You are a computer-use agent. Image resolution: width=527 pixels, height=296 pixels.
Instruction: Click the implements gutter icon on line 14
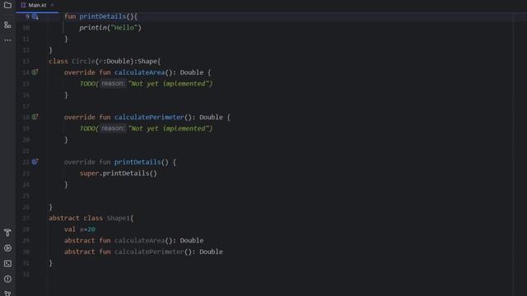click(x=35, y=72)
